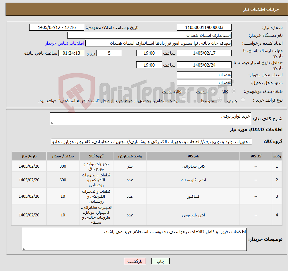Click the announcement date field 1405/02/12 - 17:16
The width and height of the screenshot is (288, 271).
[x=56, y=27]
